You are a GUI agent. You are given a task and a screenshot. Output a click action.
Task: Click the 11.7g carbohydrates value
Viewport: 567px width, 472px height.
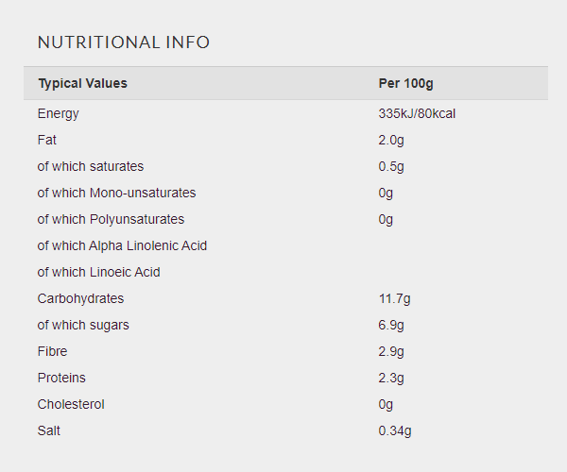(x=394, y=298)
